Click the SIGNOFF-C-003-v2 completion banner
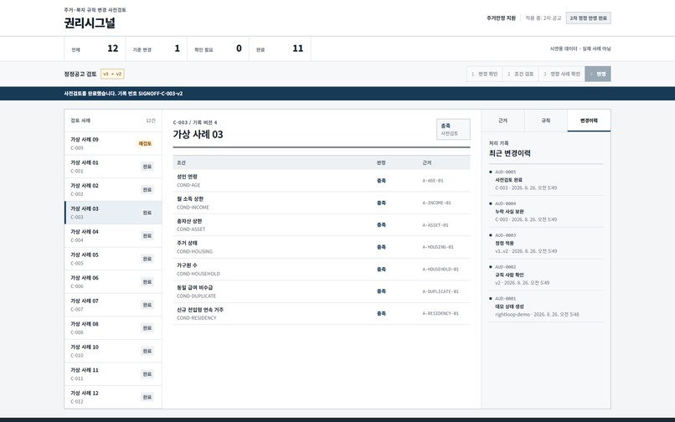Screen dimensions: 675x422 [337, 94]
